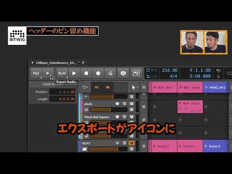
Task: Mute the Pluck Bell Square track
Action: (131, 117)
